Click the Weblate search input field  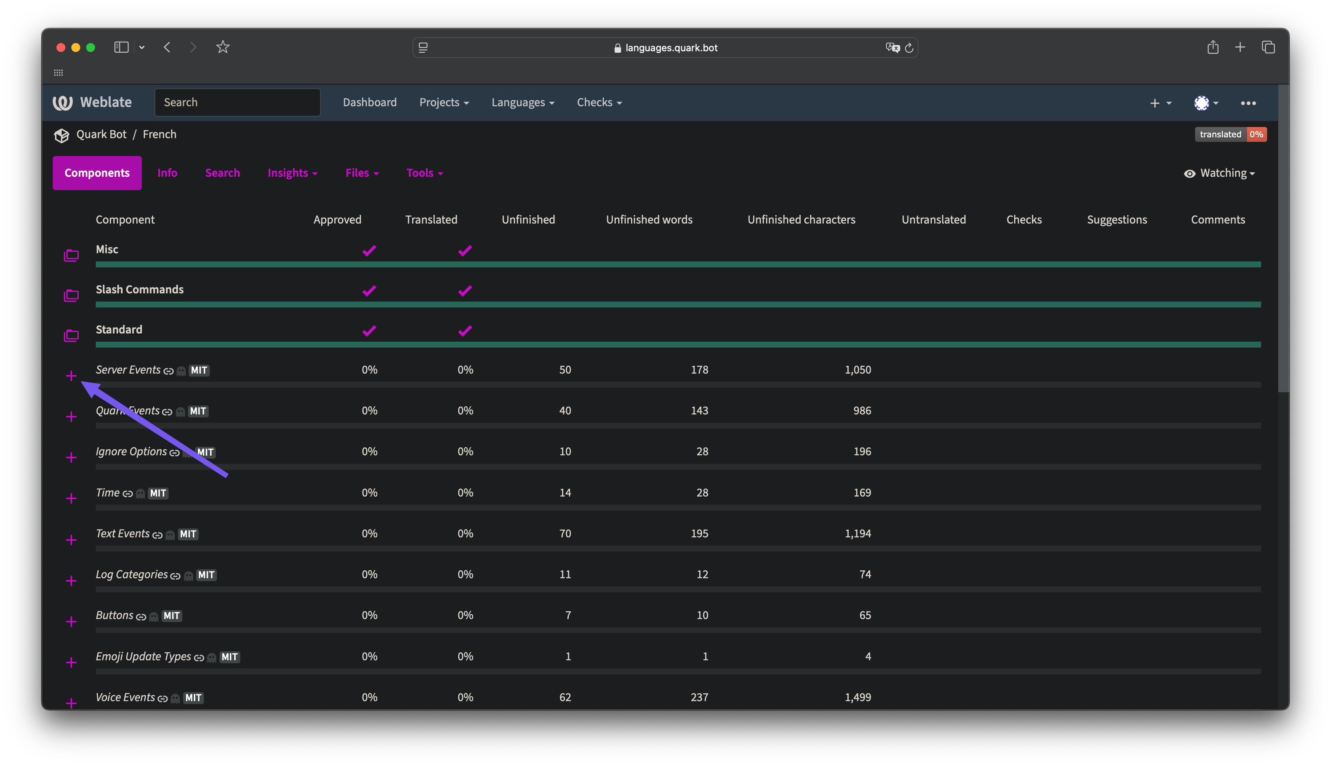coord(237,102)
